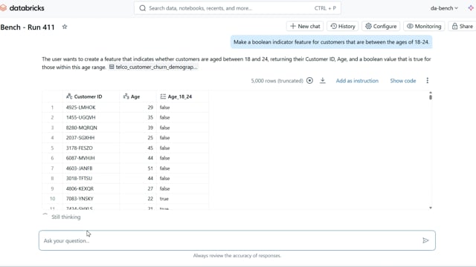
Task: Click the send message arrow icon
Action: click(x=425, y=240)
